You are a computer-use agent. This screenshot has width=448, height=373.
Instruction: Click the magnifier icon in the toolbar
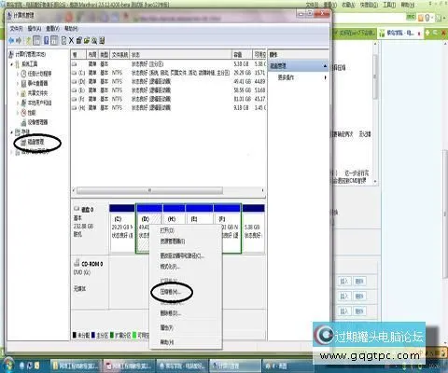click(94, 40)
